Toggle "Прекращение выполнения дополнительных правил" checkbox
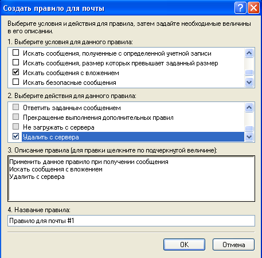The width and height of the screenshot is (262, 258). pos(15,117)
